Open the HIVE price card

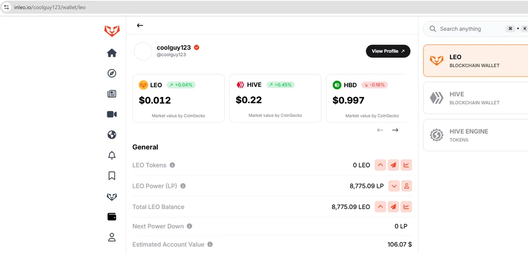[x=275, y=98]
